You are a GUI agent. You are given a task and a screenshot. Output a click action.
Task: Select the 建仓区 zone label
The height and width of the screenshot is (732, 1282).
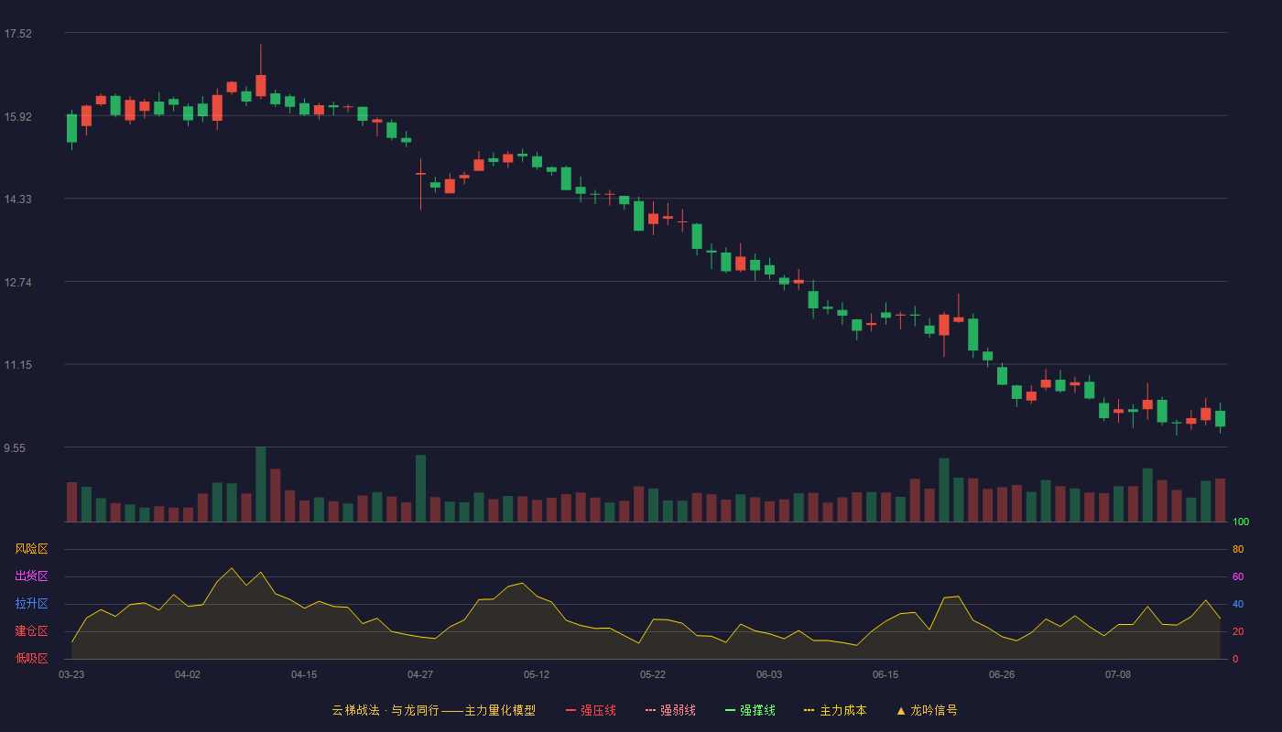[31, 631]
